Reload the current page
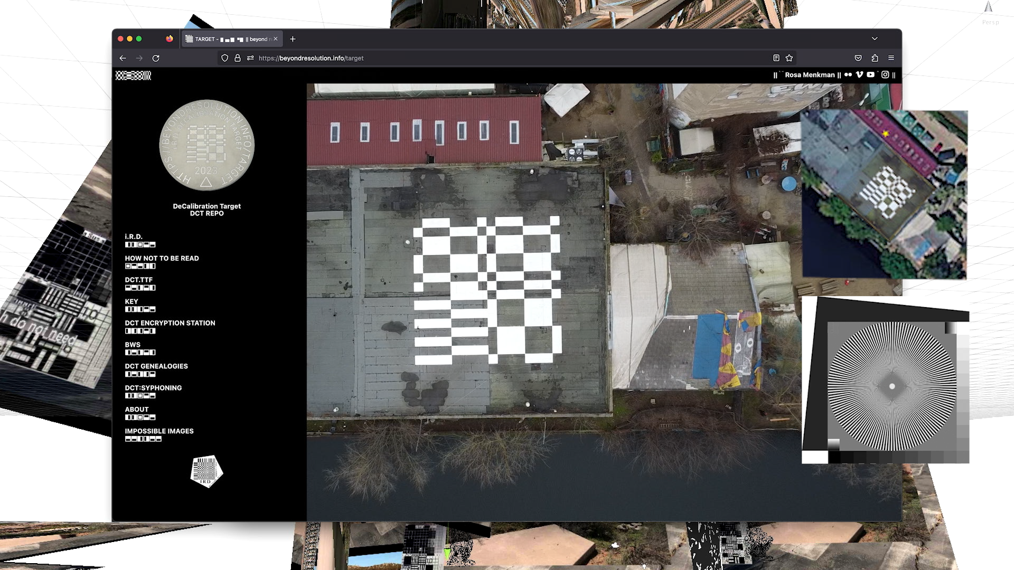 click(156, 58)
